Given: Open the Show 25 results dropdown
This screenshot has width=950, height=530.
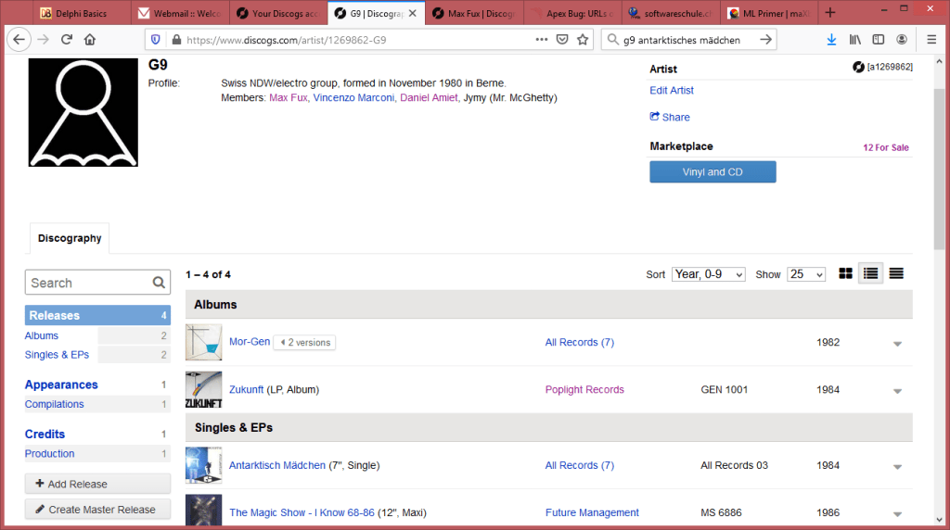Looking at the screenshot, I should (x=805, y=274).
